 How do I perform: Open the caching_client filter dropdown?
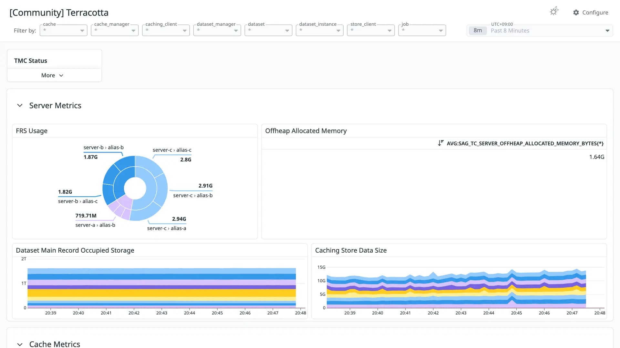pos(166,30)
